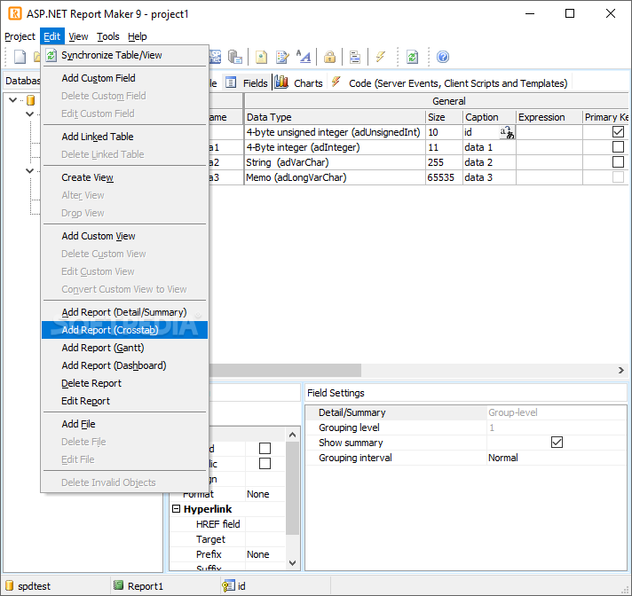Click the properties panel scroll-down arrow
632x596 pixels.
coord(293,562)
